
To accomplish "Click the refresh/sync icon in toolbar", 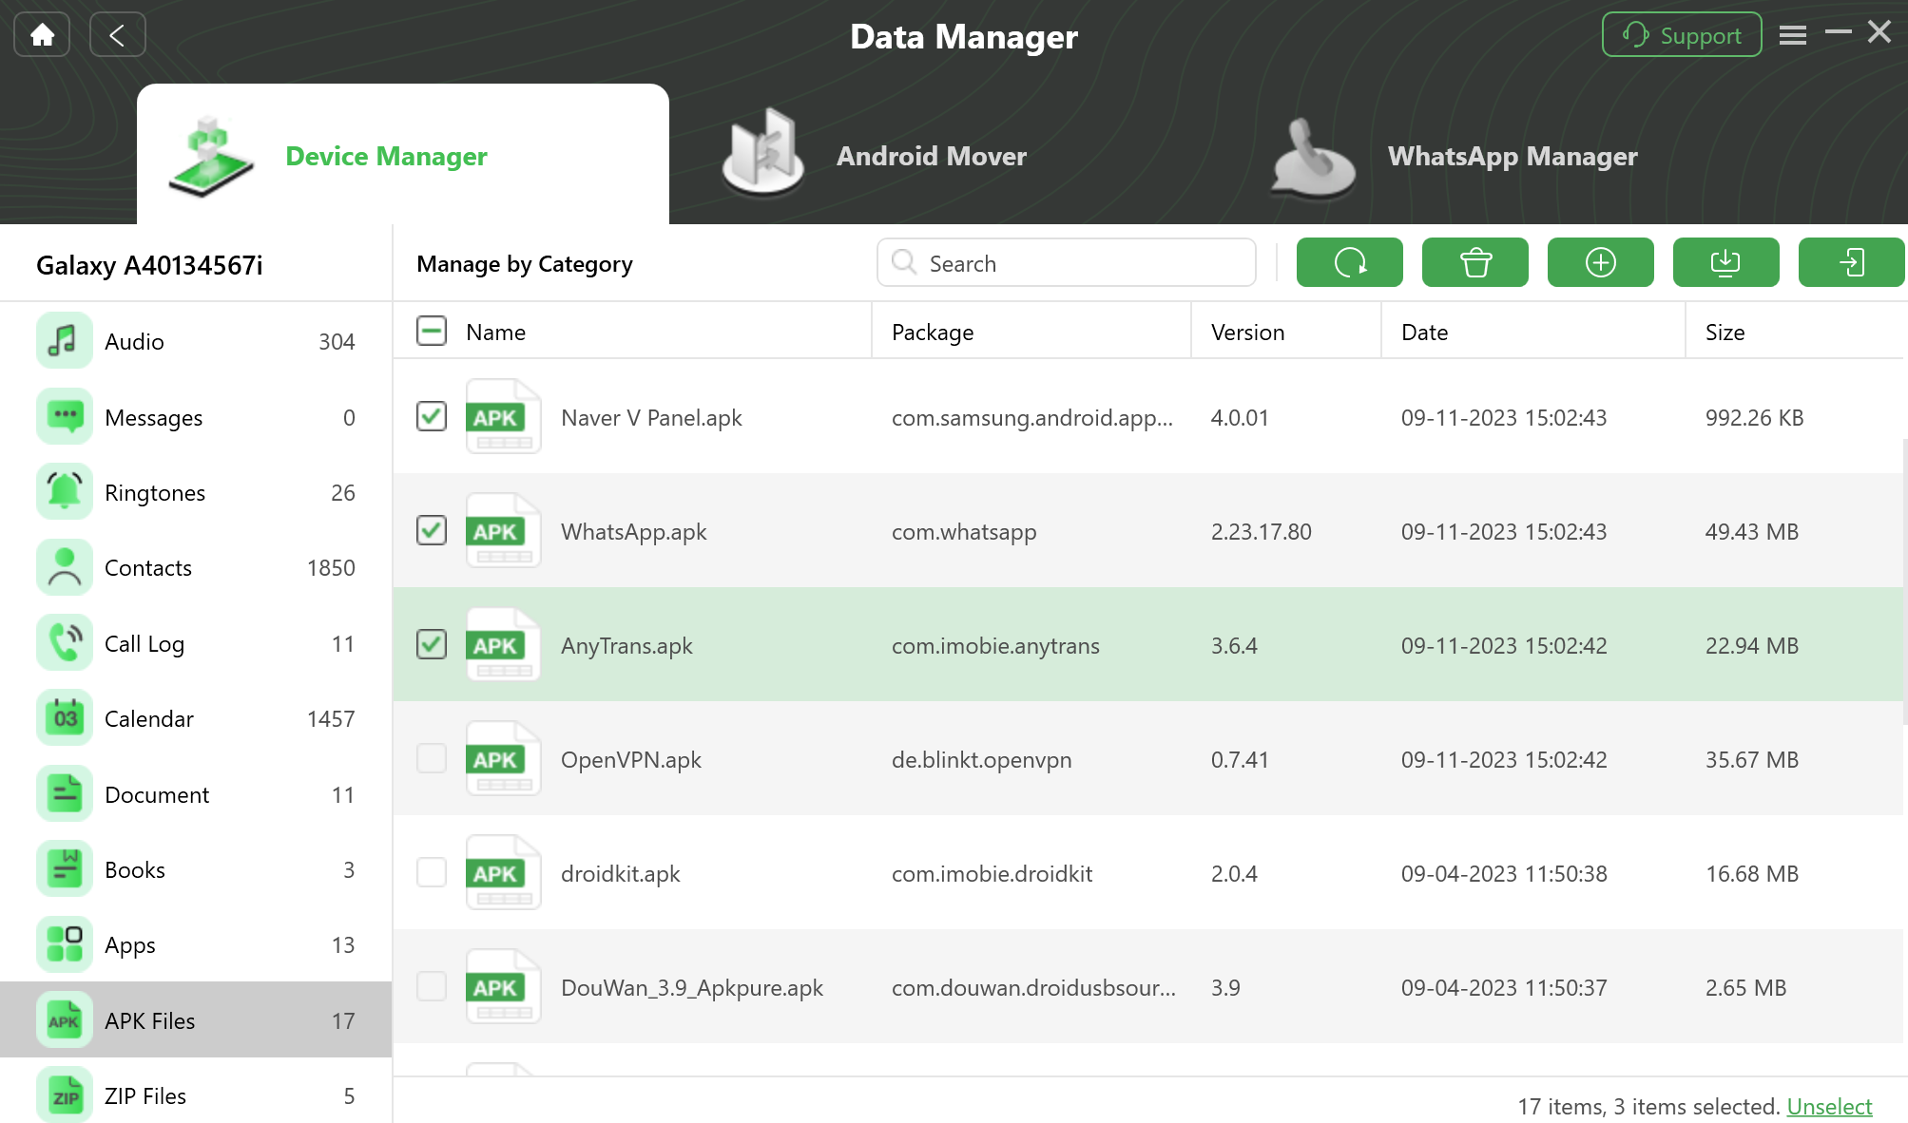I will (1349, 262).
